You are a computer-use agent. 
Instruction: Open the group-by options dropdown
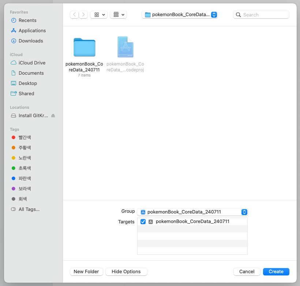point(119,15)
